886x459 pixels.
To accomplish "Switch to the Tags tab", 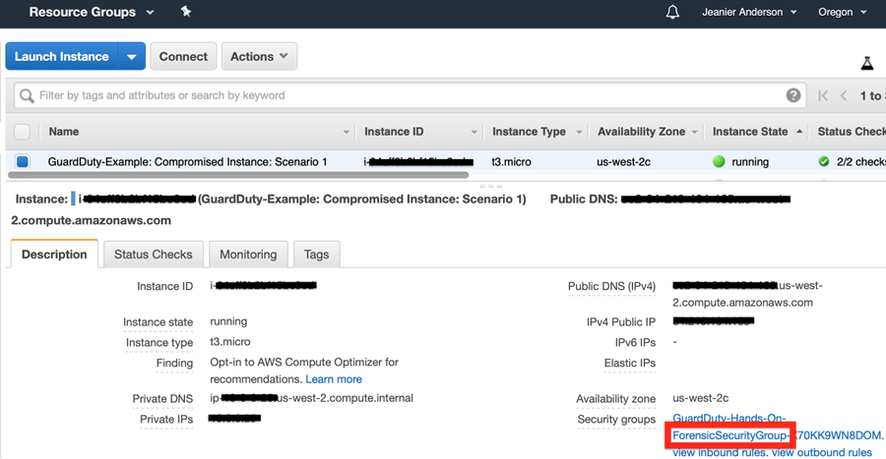I will (x=316, y=255).
